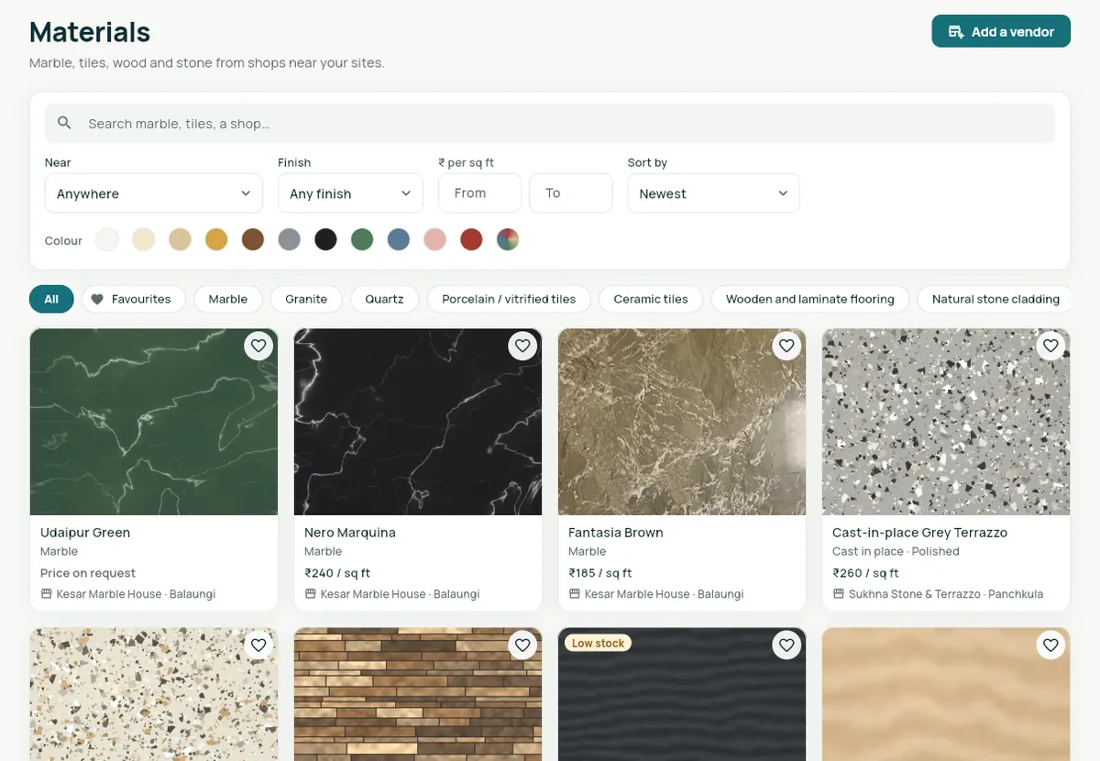Click shop icon beside Sukhna Stone & Terrazzo

838,594
